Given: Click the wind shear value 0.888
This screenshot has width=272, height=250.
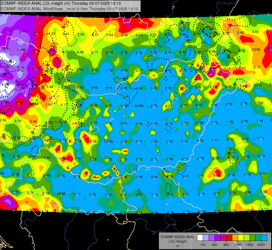Looking at the screenshot, I should [34, 104].
